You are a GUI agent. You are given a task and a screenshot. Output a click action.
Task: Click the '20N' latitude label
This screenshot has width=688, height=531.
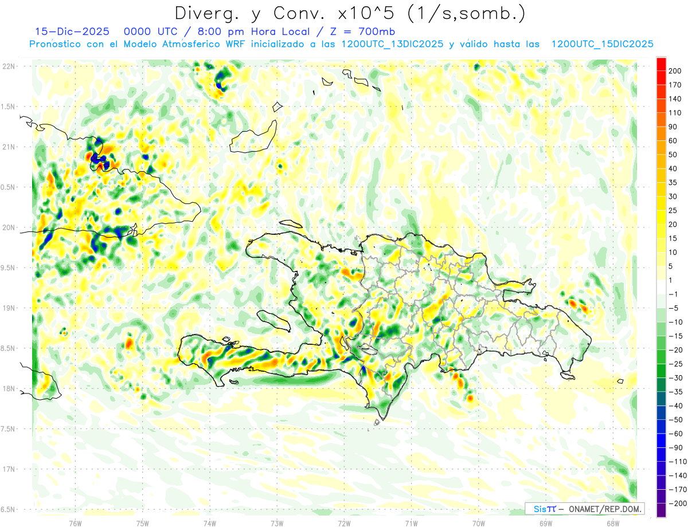[x=9, y=227]
